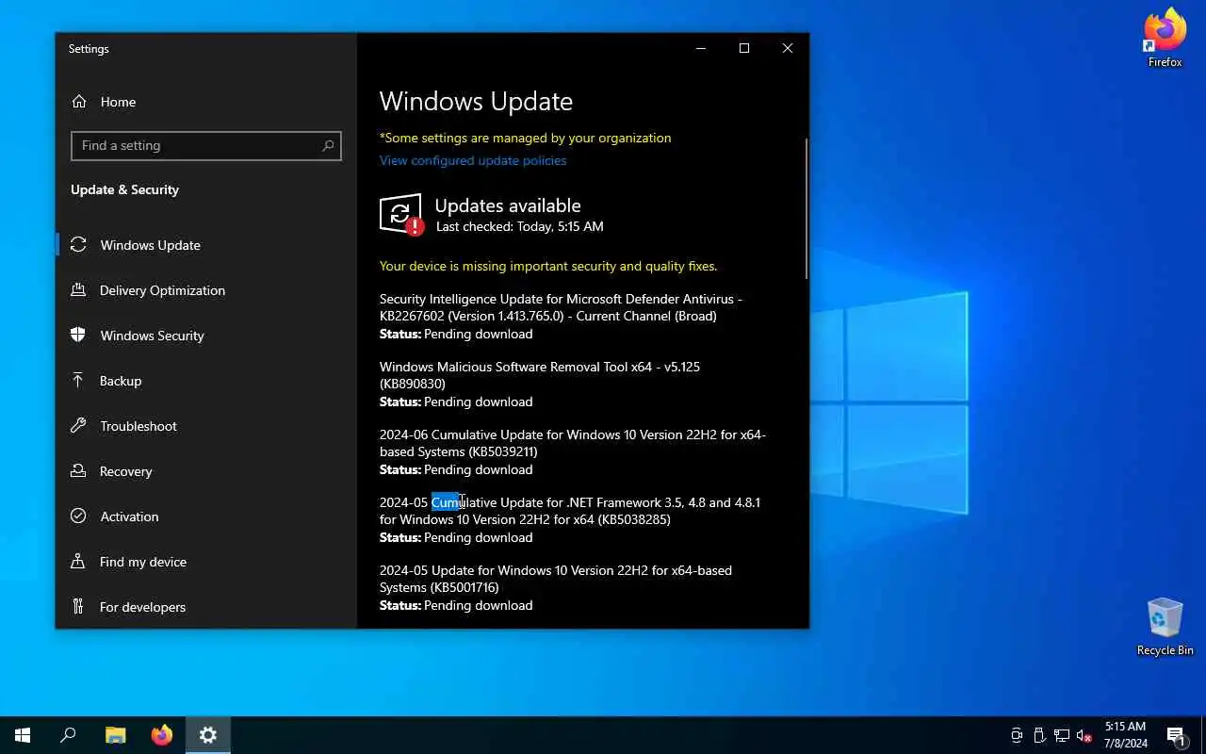Viewport: 1206px width, 754px height.
Task: Click the network tray icon
Action: pyautogui.click(x=1062, y=735)
